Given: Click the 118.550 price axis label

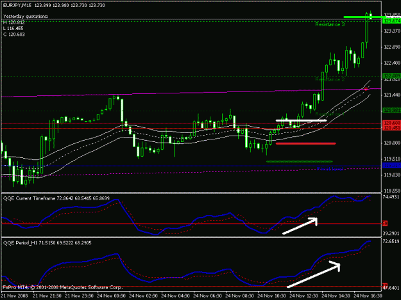Looking at the screenshot, I should 392,191.
